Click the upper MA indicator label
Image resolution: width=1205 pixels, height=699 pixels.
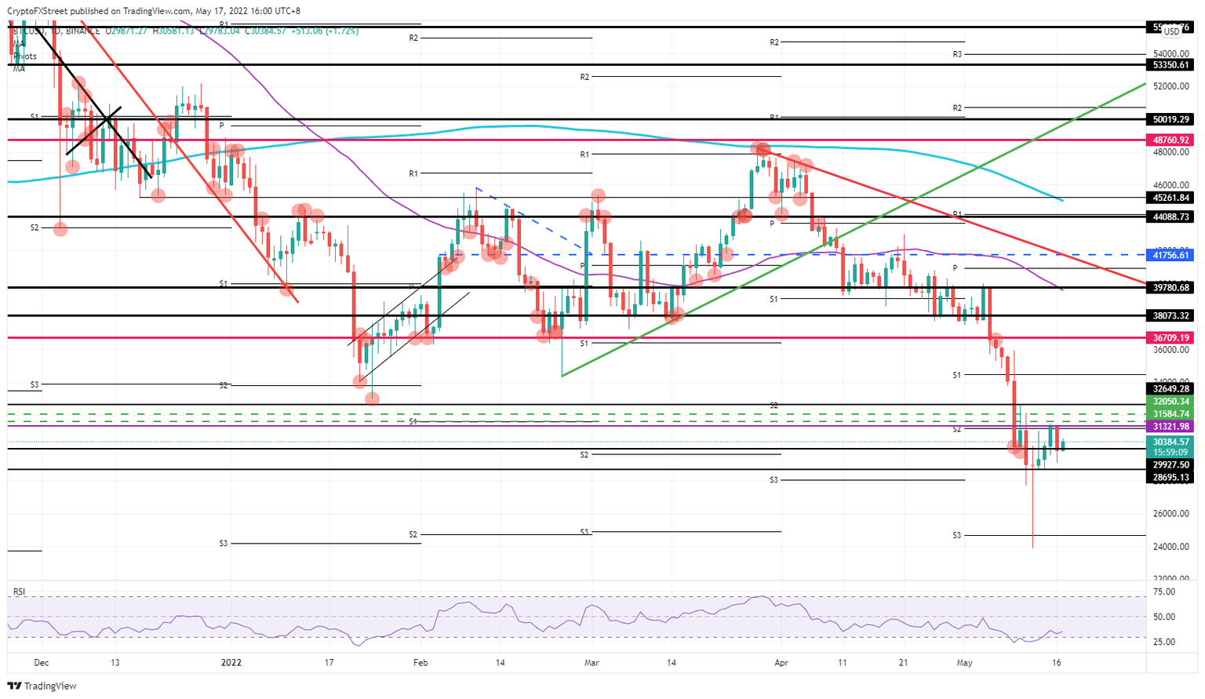coord(17,43)
